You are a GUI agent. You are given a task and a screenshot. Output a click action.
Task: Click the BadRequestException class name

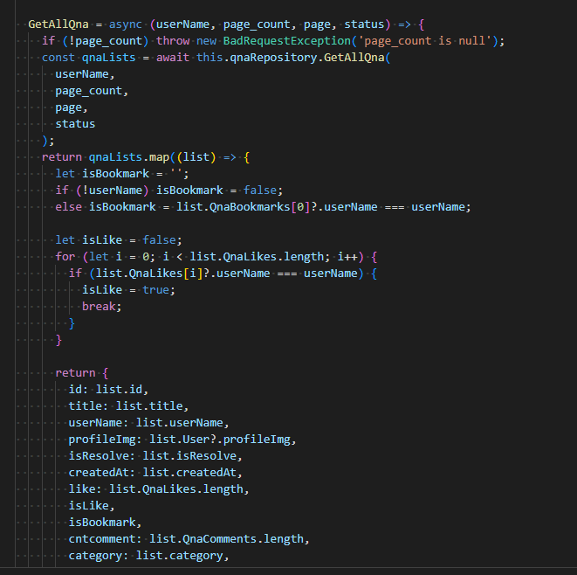286,40
